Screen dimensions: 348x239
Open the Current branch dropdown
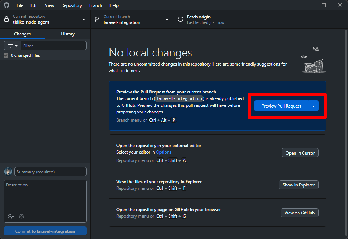pos(167,19)
